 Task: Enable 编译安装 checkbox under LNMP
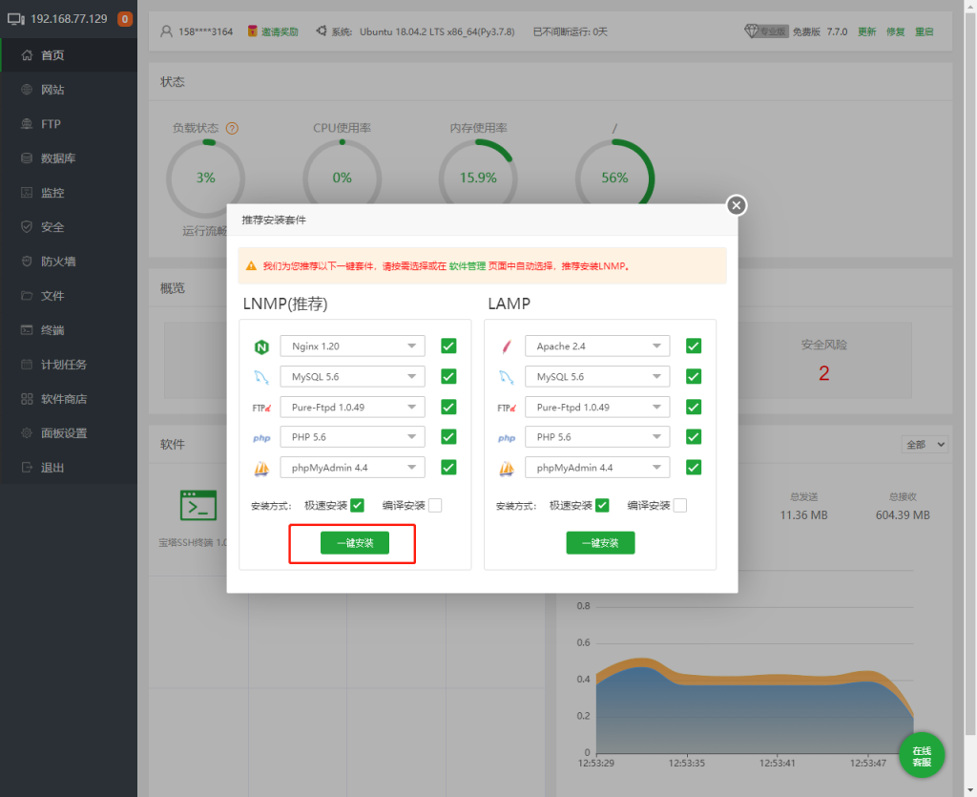[435, 505]
